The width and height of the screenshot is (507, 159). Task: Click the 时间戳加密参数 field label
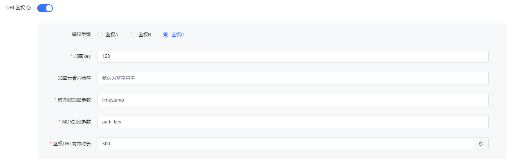coord(74,100)
